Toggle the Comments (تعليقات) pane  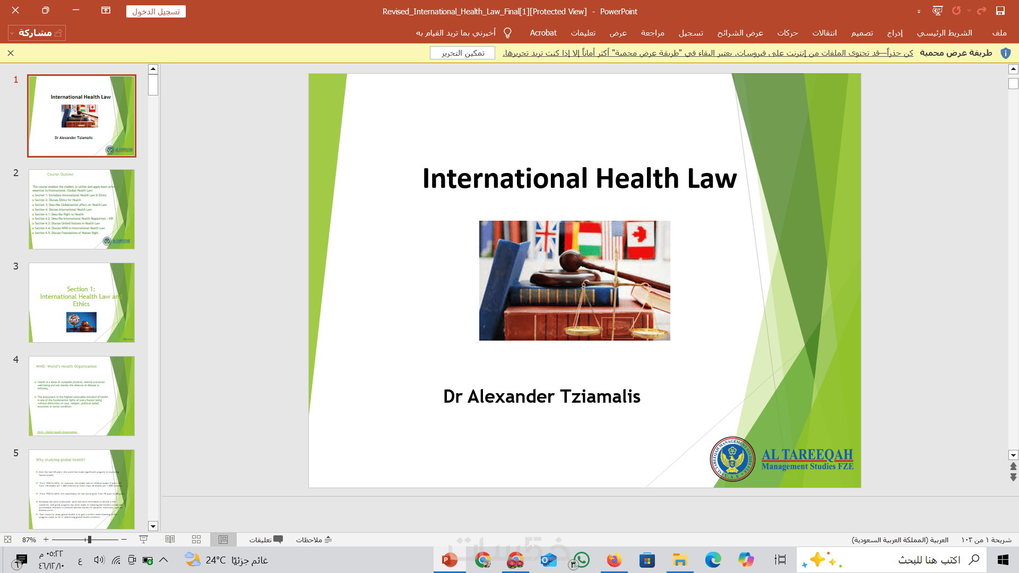pos(266,540)
